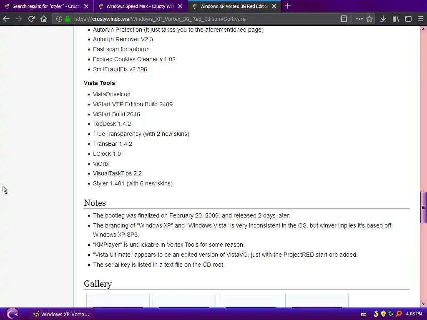The height and width of the screenshot is (320, 427).
Task: Open the downloads panel
Action: 383,19
